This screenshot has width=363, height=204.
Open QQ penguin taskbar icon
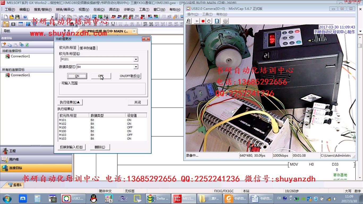click(93, 198)
